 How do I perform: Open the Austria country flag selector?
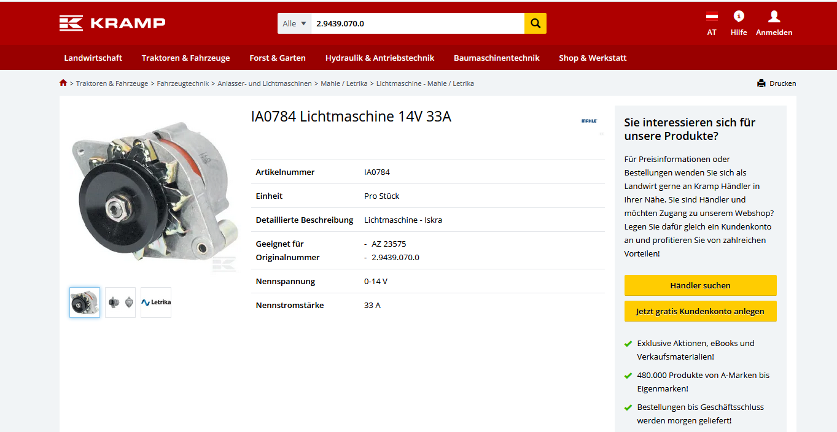712,17
